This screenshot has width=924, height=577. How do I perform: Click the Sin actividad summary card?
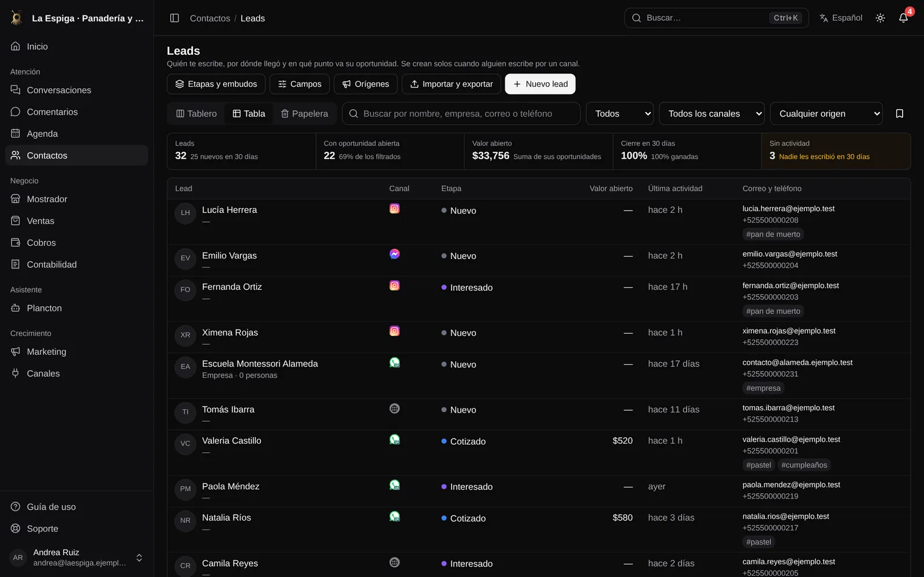click(836, 151)
